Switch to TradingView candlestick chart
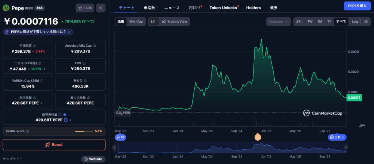 click(x=175, y=22)
